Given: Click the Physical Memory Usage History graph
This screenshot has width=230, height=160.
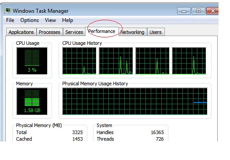Looking at the screenshot, I should 135,101.
